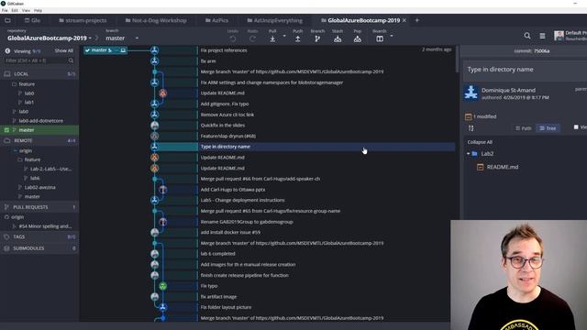Screen dimensions: 587x330
Task: Open the Boards toolbar icon
Action: (x=380, y=38)
